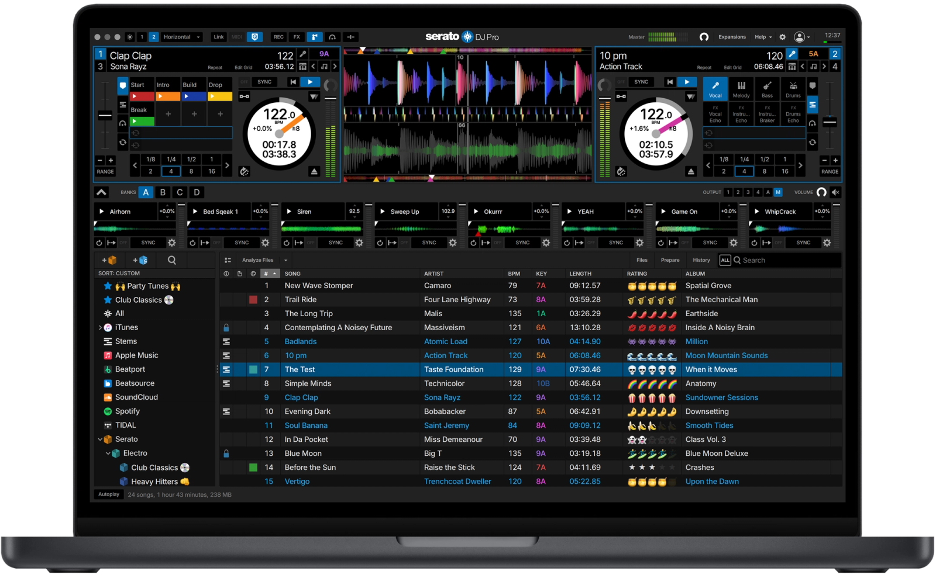The image size is (936, 578).
Task: Isolate the Vocal stem on the right deck
Action: (x=715, y=89)
